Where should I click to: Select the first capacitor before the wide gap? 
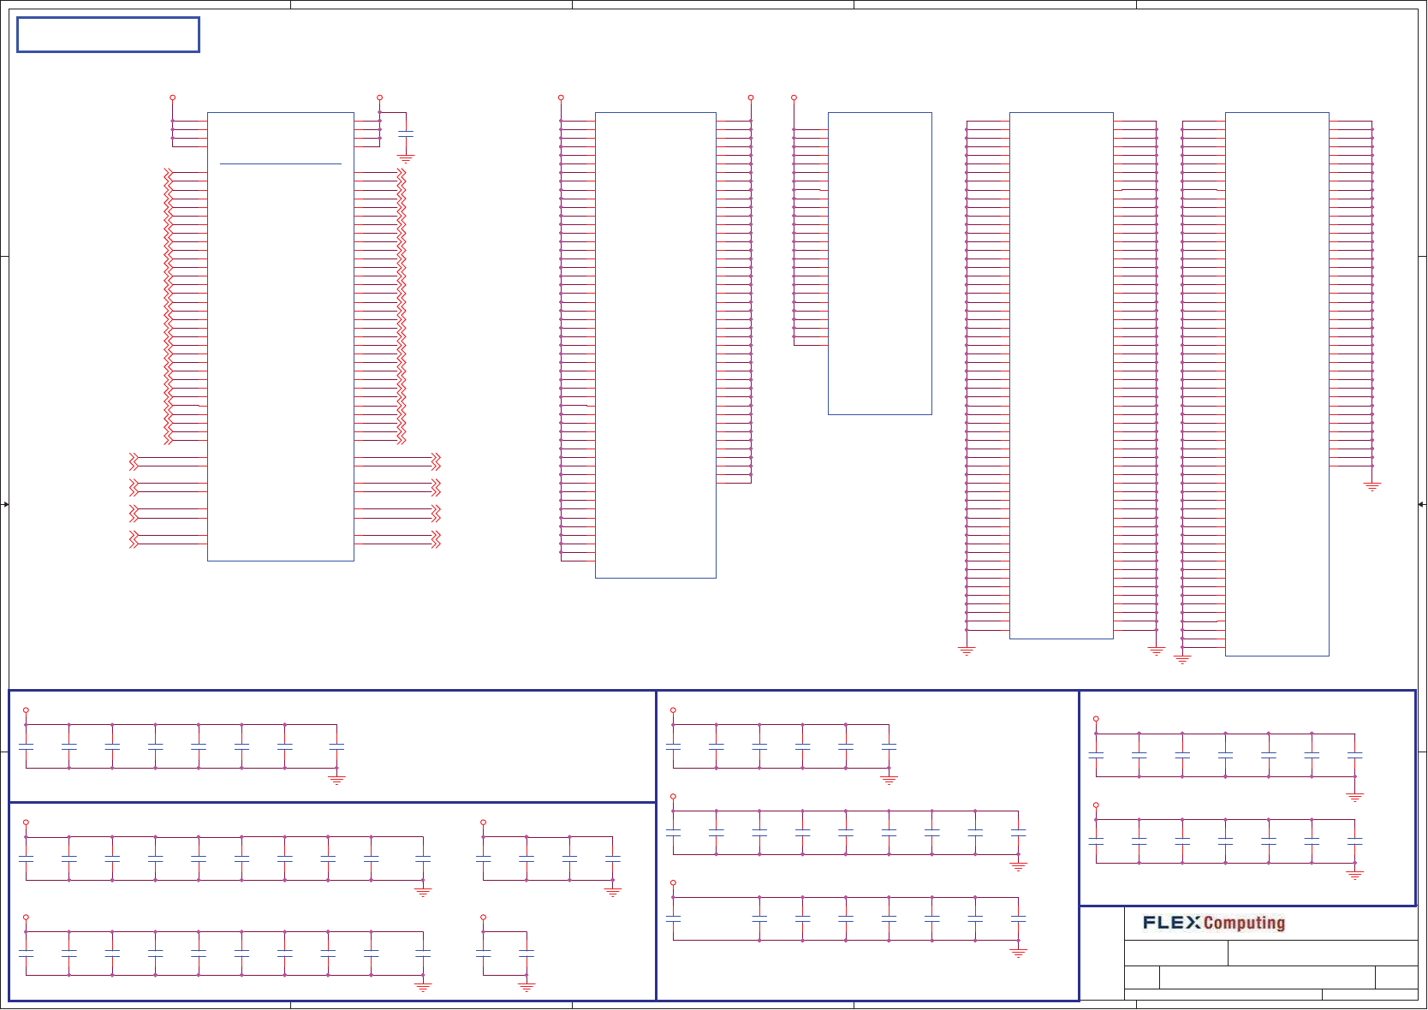673,918
